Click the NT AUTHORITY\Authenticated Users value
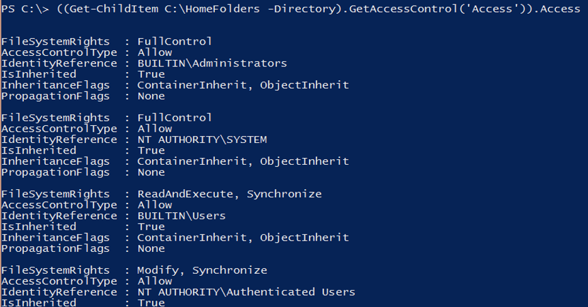 (x=246, y=292)
